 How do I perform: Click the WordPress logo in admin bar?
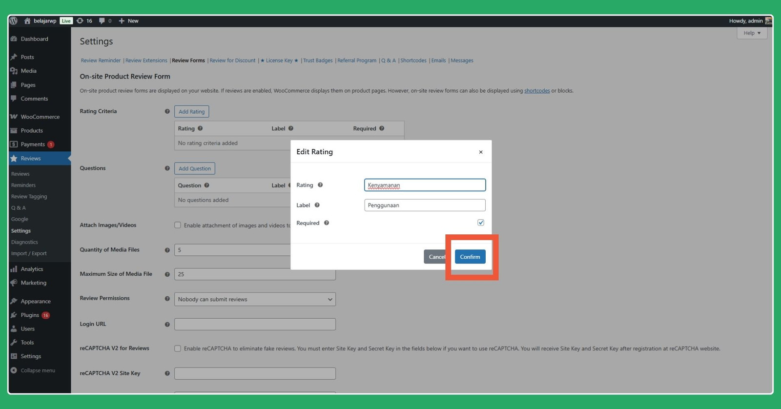point(14,21)
